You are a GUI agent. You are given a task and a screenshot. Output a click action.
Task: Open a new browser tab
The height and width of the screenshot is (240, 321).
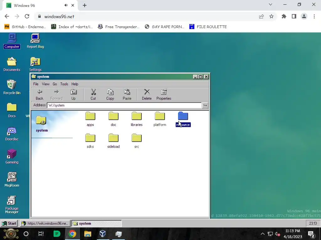coord(85,6)
